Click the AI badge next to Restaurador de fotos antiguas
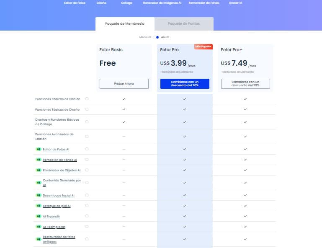This screenshot has height=248, width=322. click(39, 239)
